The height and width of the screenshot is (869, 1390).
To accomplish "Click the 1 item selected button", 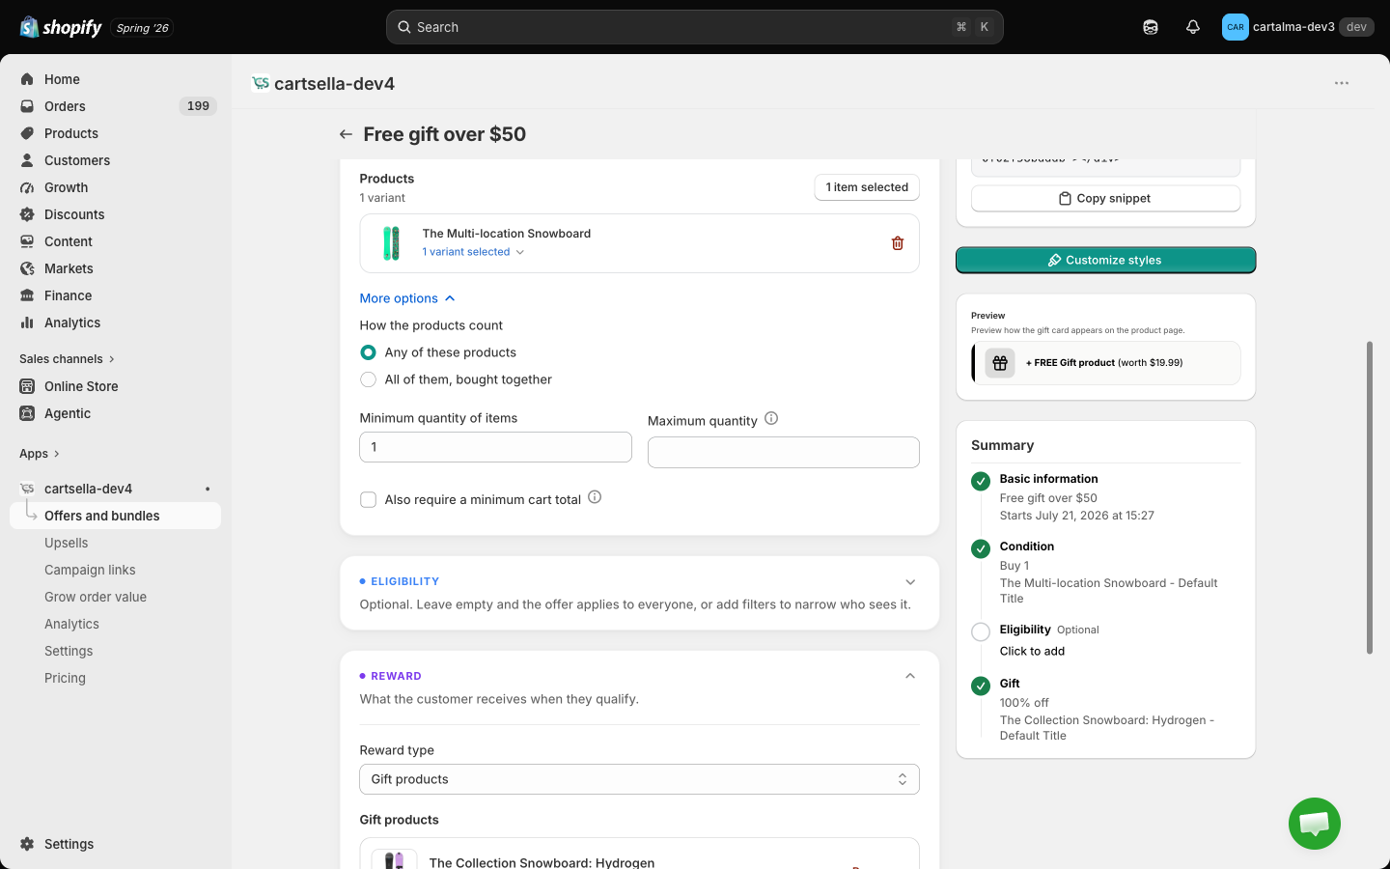I will (867, 187).
